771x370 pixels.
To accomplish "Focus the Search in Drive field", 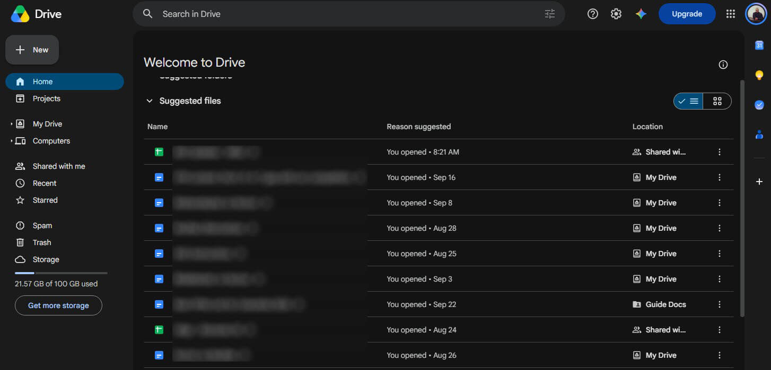I will [350, 14].
